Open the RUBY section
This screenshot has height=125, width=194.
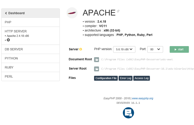pyautogui.click(x=31, y=67)
